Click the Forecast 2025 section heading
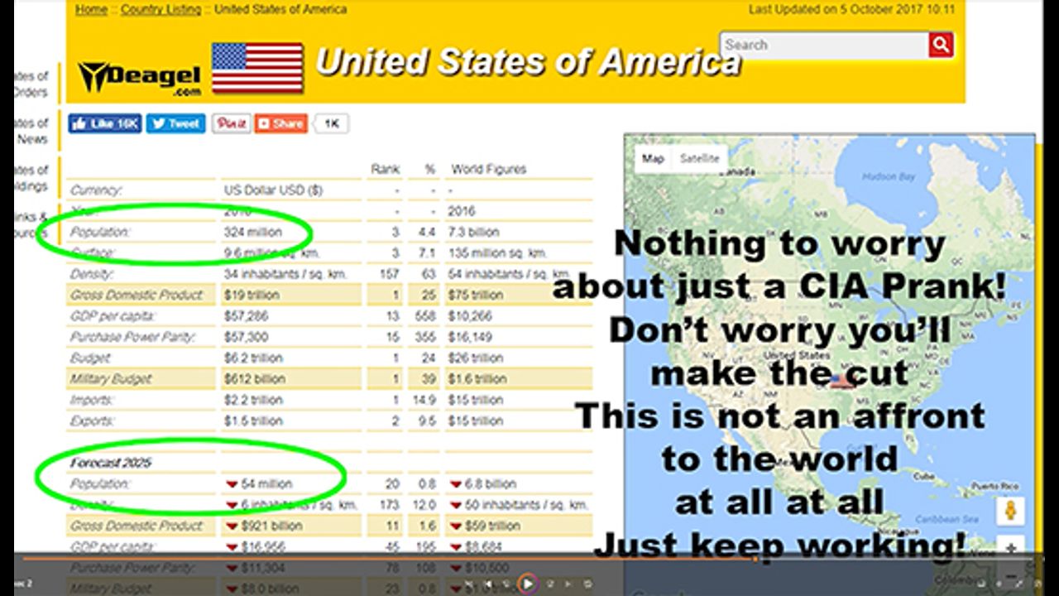This screenshot has height=596, width=1059. point(106,463)
